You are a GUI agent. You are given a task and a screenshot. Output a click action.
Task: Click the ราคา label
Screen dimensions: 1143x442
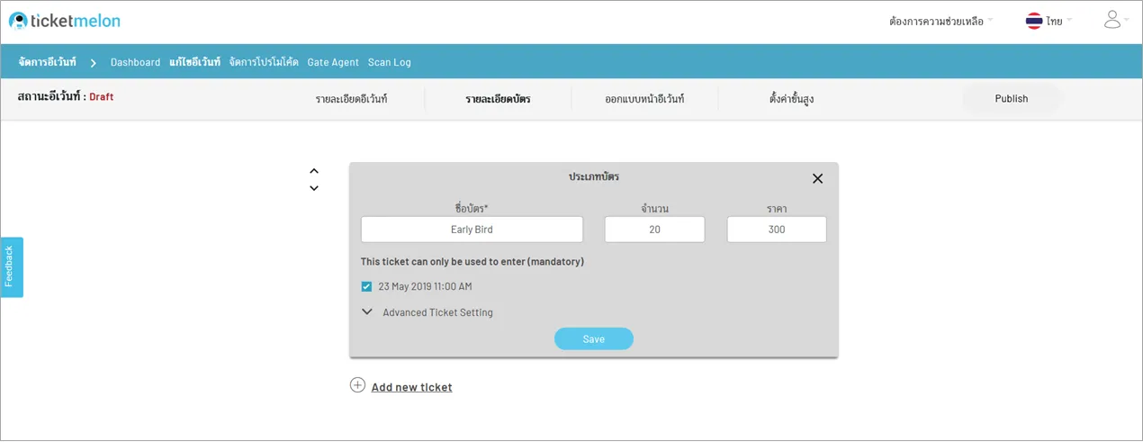(x=777, y=208)
